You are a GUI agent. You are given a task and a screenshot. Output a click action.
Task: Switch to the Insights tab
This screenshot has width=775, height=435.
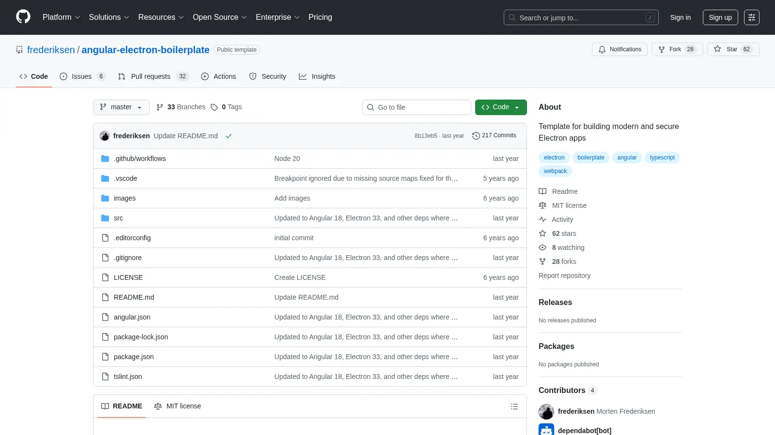coord(317,76)
